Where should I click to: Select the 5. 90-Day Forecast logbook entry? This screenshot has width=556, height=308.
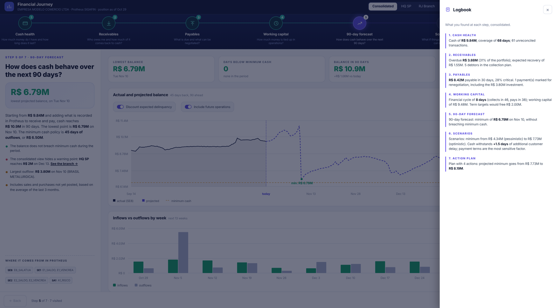pos(499,119)
